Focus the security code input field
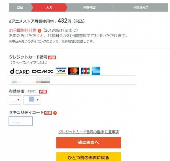 [x=21, y=121]
